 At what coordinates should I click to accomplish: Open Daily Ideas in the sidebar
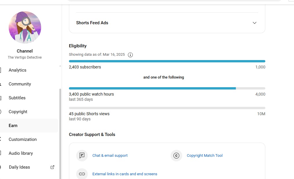(19, 167)
